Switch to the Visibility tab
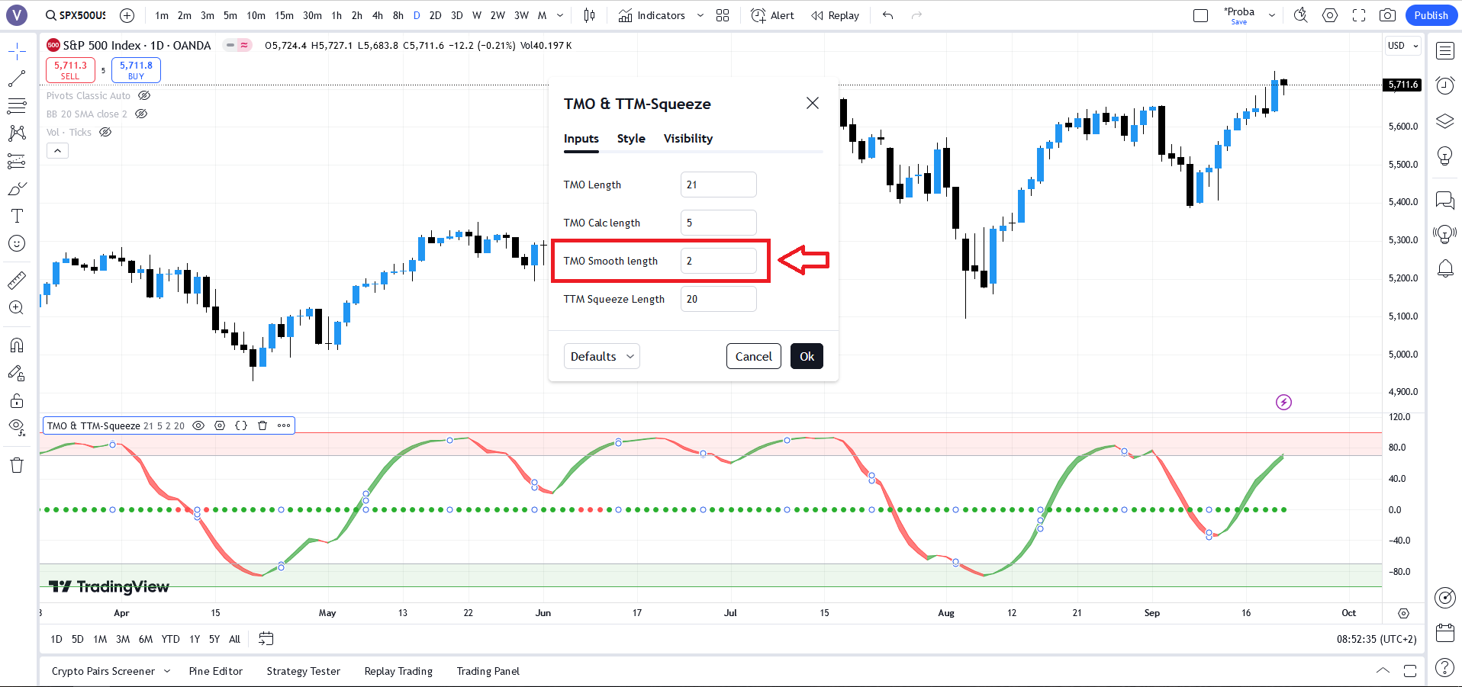1462x687 pixels. pyautogui.click(x=688, y=138)
